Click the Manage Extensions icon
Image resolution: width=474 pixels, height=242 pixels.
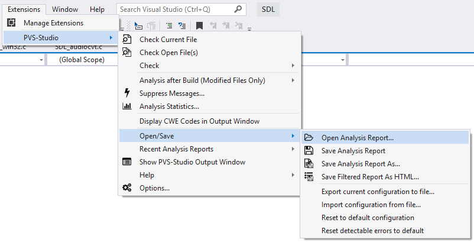click(11, 22)
